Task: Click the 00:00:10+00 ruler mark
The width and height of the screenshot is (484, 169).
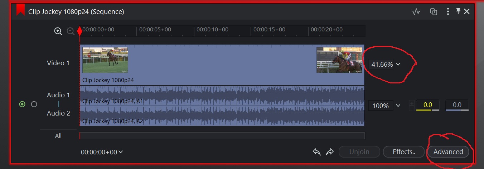Action: pyautogui.click(x=212, y=30)
